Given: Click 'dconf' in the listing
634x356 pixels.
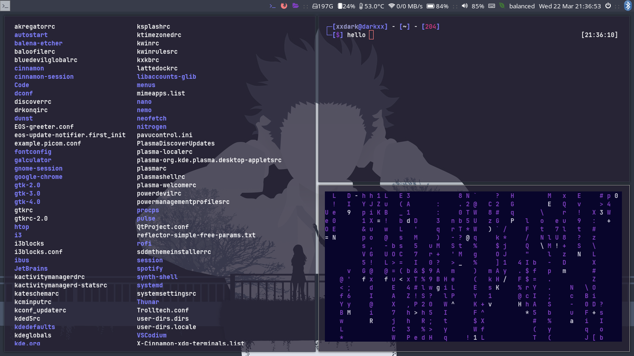Looking at the screenshot, I should click(24, 93).
